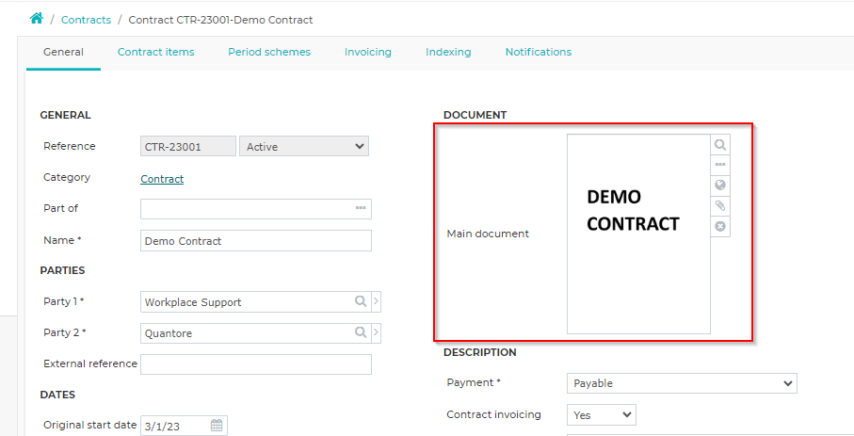The width and height of the screenshot is (854, 436).
Task: Open the Payment Payable dropdown
Action: [x=682, y=383]
